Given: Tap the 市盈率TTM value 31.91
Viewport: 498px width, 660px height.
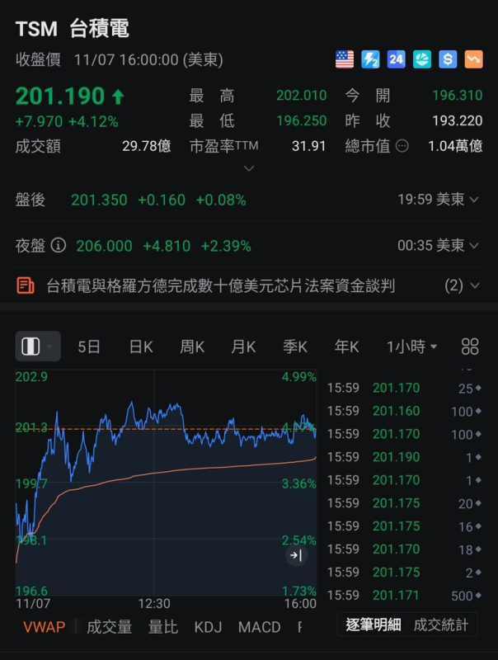Looking at the screenshot, I should coord(308,146).
